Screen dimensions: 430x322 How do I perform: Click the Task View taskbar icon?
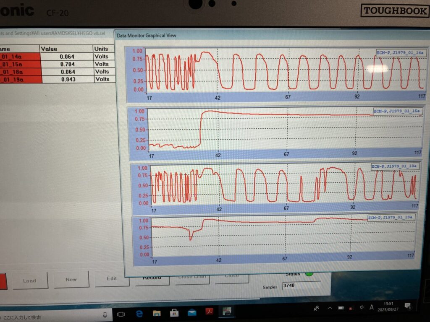[121, 314]
